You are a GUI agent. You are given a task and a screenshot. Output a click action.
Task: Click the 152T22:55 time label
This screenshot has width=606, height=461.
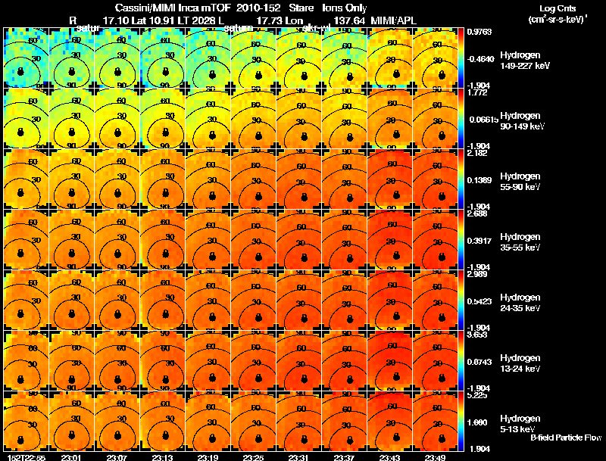click(27, 457)
